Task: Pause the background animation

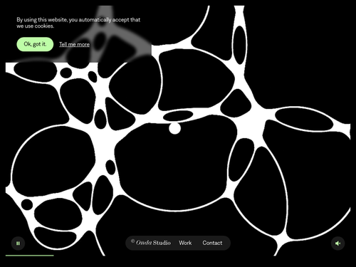Action: click(x=18, y=244)
